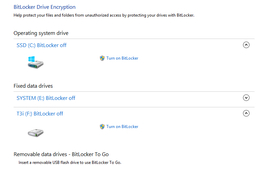Click the Windows logo on the C: drive icon

tap(31, 59)
